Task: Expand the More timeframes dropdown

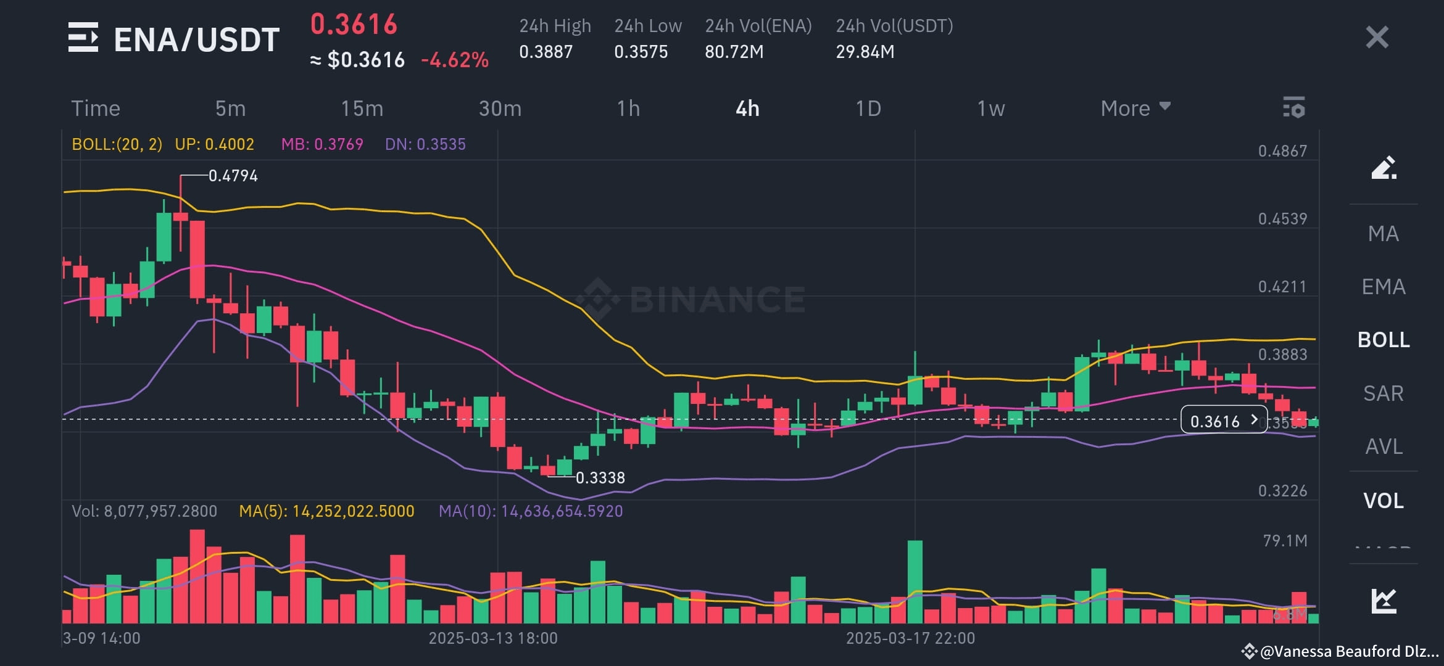Action: 1135,107
